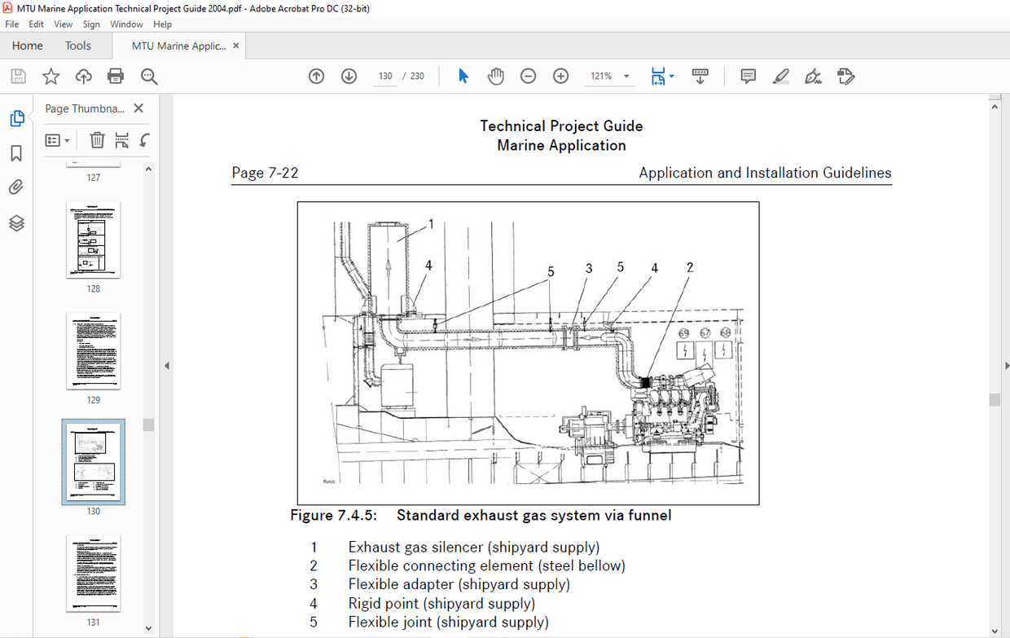Open the page display options dropdown arrow
The height and width of the screenshot is (638, 1010).
[x=673, y=76]
